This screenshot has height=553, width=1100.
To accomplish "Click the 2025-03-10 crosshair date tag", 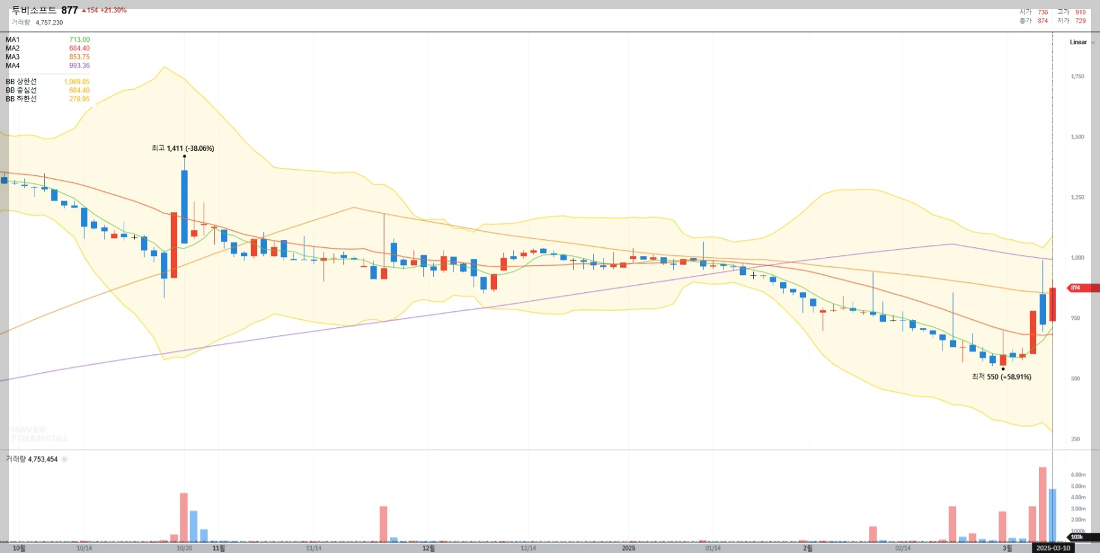I will 1053,548.
